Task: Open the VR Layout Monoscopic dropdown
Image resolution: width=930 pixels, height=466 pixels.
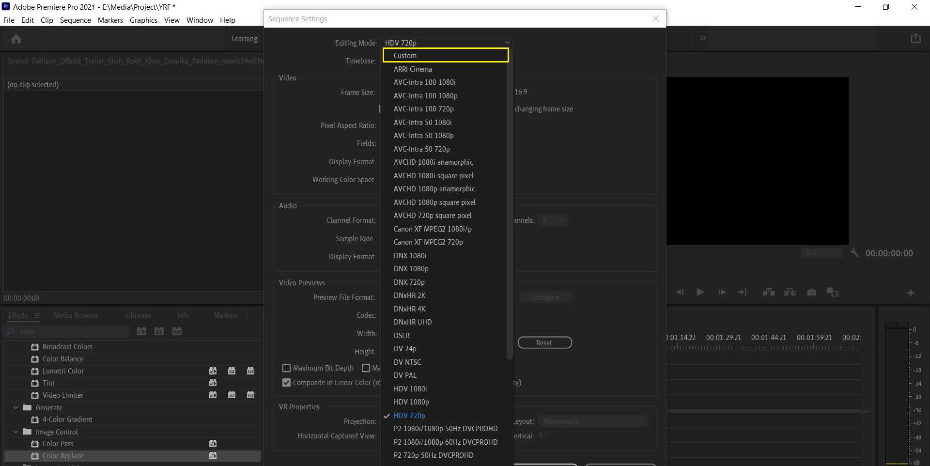Action: tap(593, 421)
